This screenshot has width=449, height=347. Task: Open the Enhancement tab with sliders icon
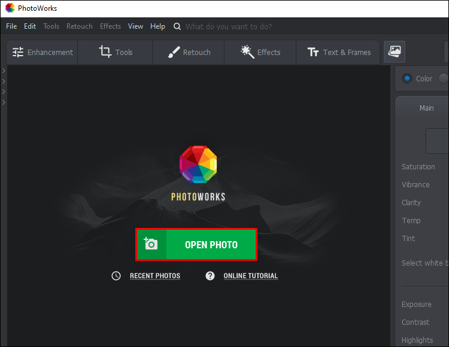click(43, 52)
